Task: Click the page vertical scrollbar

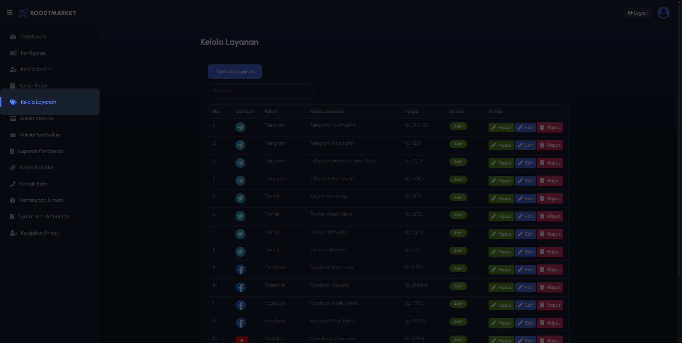Action: [680, 142]
